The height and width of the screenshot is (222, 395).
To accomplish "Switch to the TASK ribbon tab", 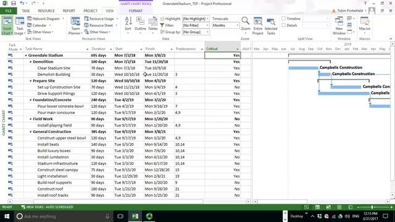I will [26, 11].
